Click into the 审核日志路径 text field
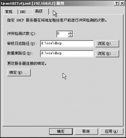The height and width of the screenshot is (138, 126). click(x=67, y=44)
